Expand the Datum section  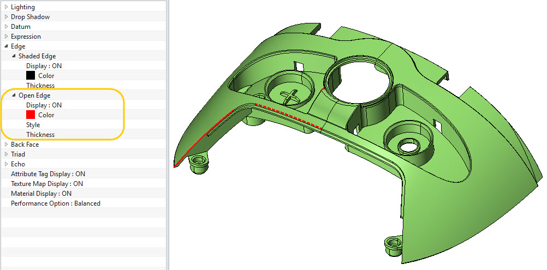click(x=7, y=27)
